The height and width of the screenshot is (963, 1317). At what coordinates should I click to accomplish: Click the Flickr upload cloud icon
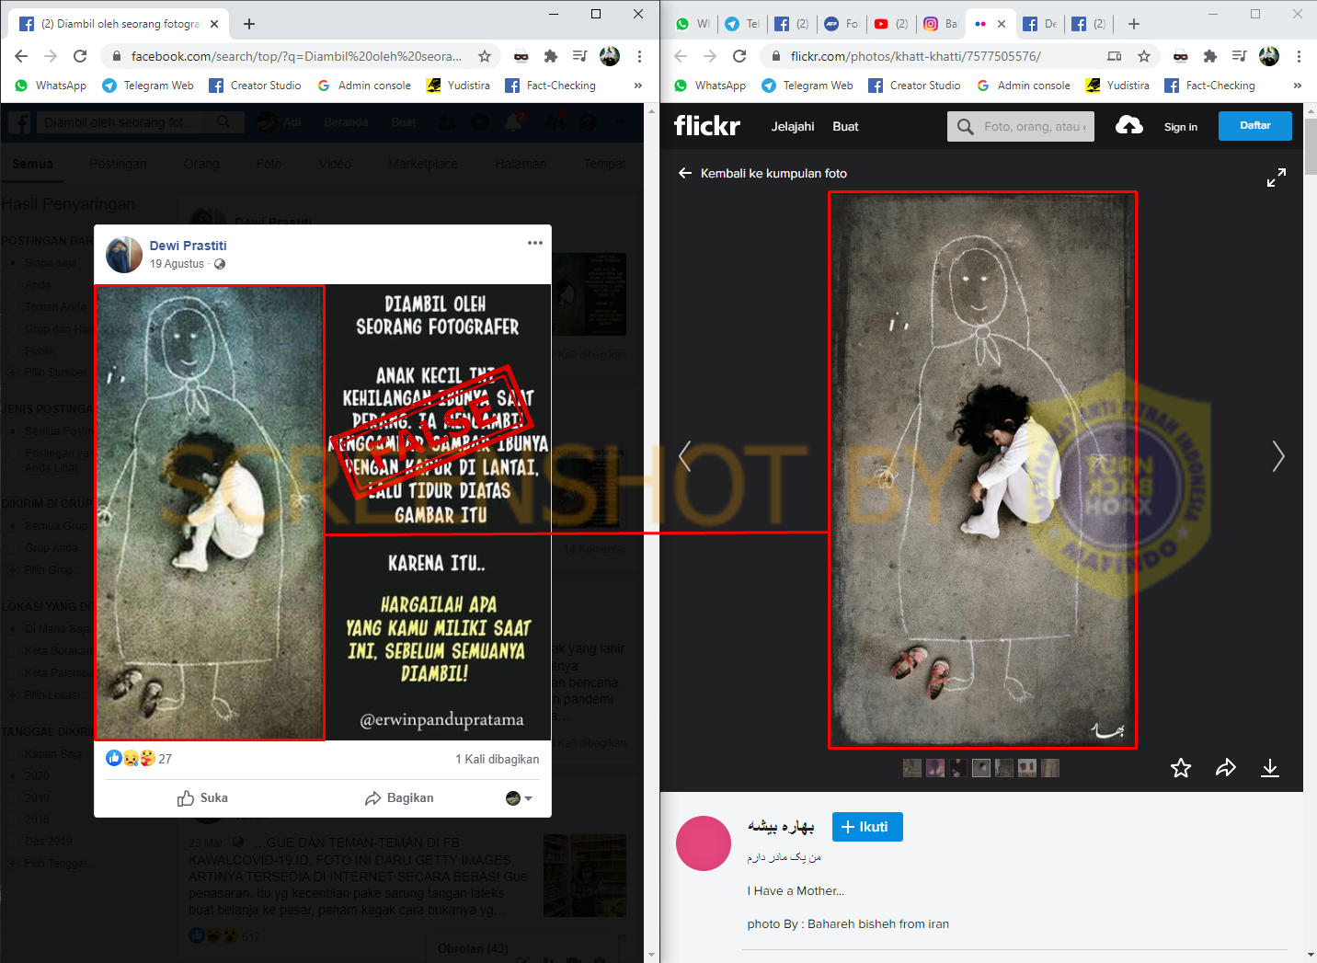coord(1129,125)
